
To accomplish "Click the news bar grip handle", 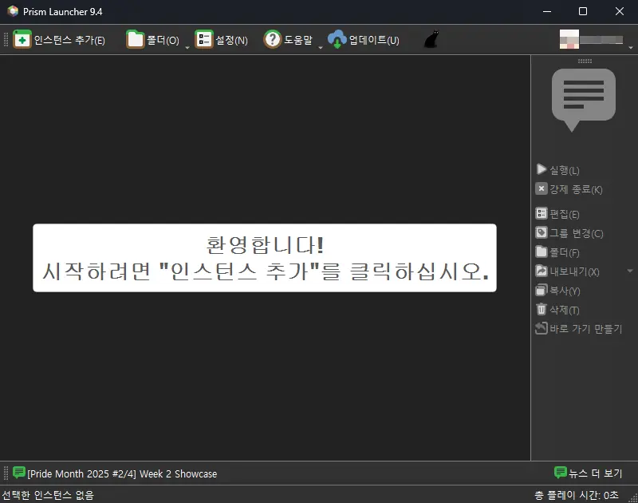I will (x=6, y=473).
